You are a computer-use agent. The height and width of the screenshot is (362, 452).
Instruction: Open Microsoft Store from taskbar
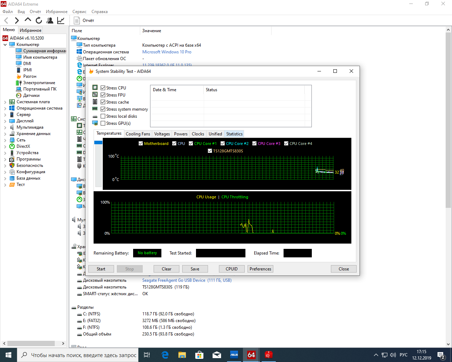click(x=199, y=355)
